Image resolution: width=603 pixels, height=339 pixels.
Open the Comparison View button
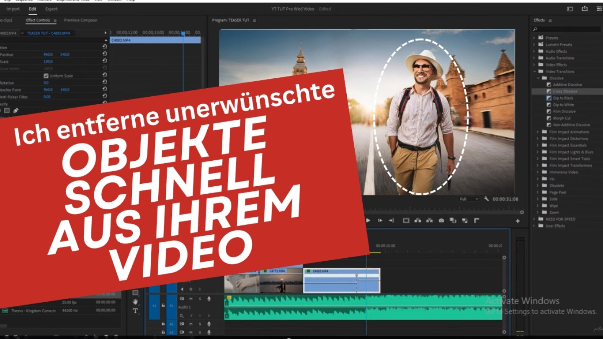point(453,221)
